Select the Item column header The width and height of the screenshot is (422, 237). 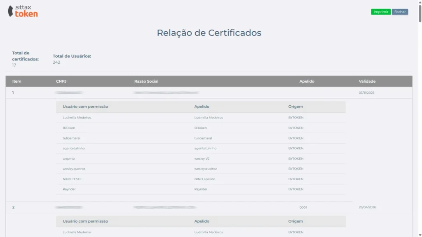[x=16, y=81]
